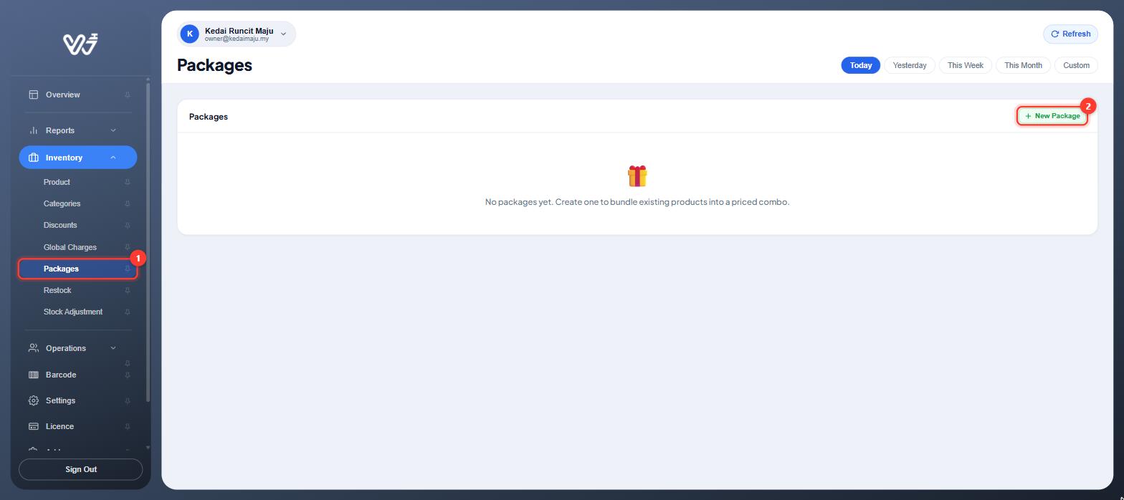The height and width of the screenshot is (500, 1124).
Task: Click the WJ logo in the sidebar
Action: pos(80,44)
